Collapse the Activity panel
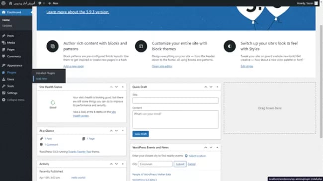 [x=123, y=164]
